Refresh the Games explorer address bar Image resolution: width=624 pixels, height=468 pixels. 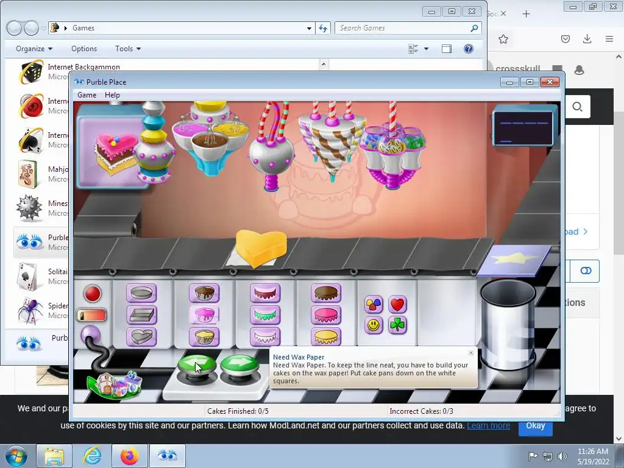(323, 28)
